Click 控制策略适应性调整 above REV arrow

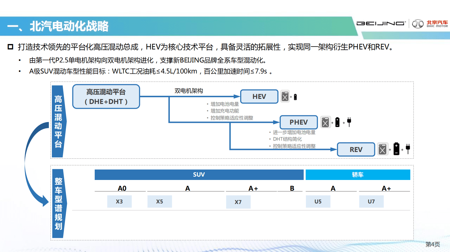(294, 146)
